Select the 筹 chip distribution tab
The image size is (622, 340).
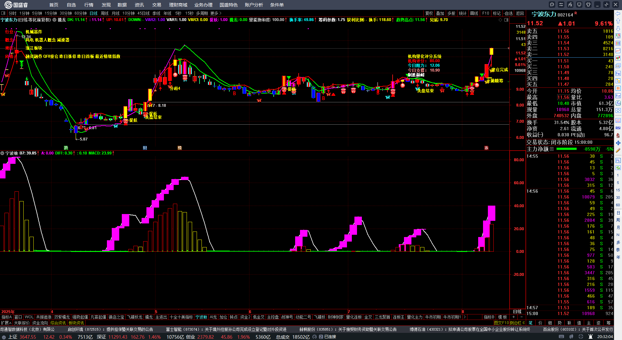[608, 323]
